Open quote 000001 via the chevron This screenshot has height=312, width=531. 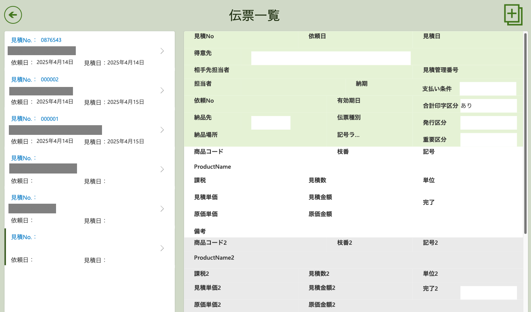click(162, 130)
